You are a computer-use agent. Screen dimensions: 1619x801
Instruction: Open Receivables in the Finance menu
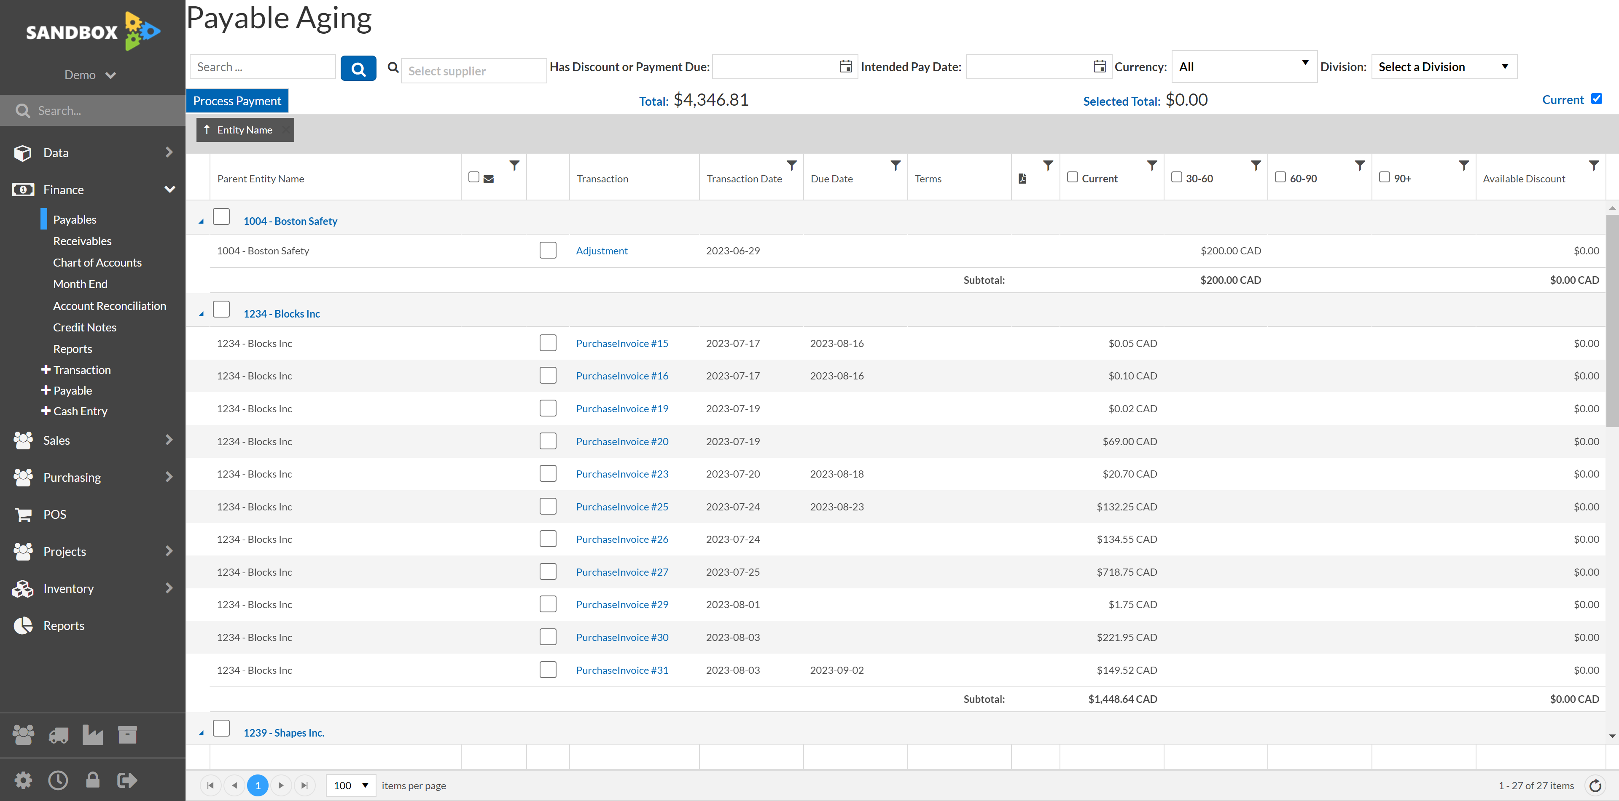pos(82,241)
